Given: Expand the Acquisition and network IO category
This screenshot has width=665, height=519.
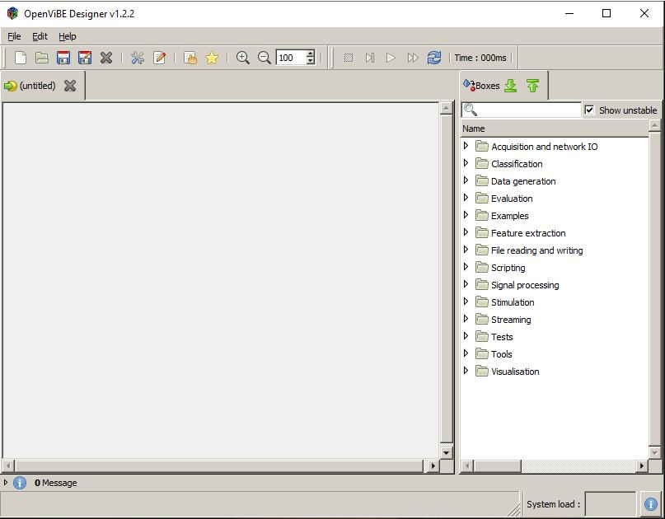Looking at the screenshot, I should point(466,146).
